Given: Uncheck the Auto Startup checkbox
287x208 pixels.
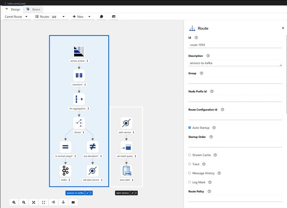Looking at the screenshot, I should (190, 128).
